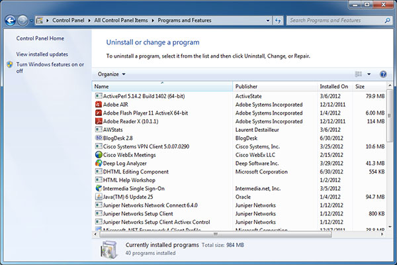Click the Back navigation arrow button
397x265 pixels.
(x=10, y=21)
